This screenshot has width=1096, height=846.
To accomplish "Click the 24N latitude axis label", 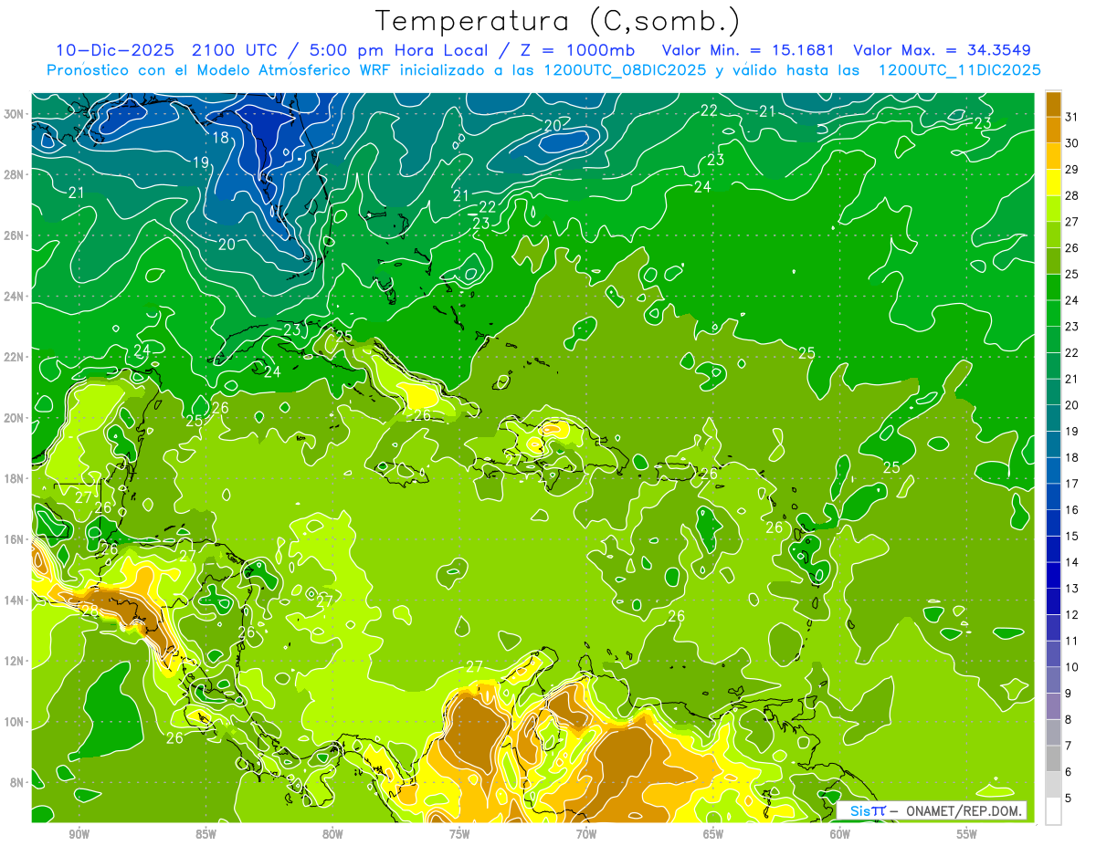I will 13,296.
